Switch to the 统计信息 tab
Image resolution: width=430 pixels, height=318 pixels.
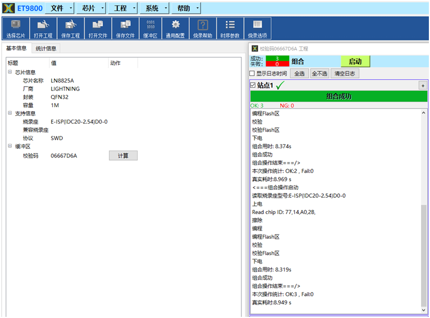45,48
